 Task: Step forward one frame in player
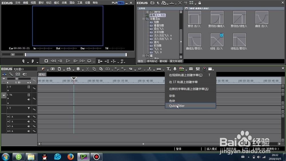pyautogui.click(x=75, y=61)
